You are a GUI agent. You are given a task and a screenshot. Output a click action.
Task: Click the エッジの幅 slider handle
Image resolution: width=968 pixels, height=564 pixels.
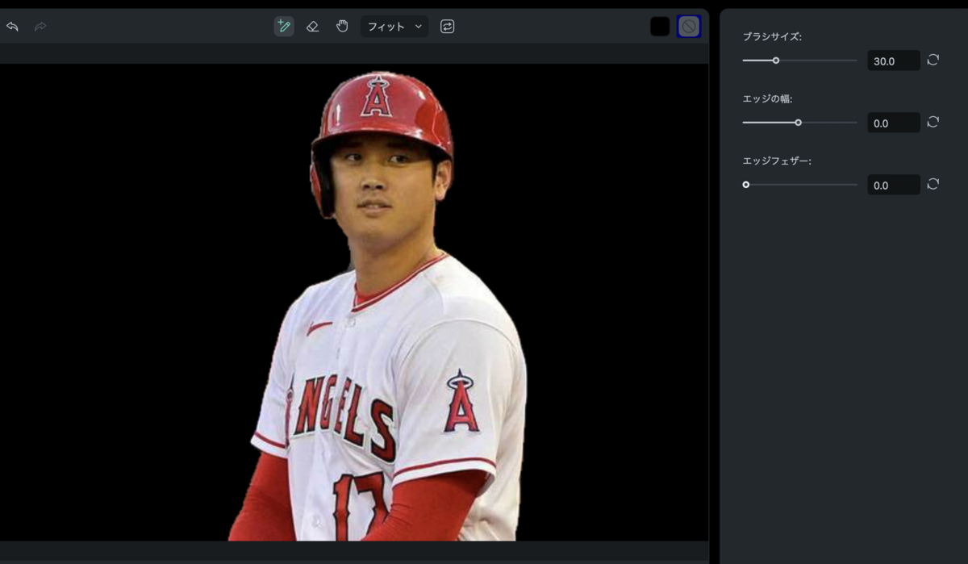click(x=799, y=123)
